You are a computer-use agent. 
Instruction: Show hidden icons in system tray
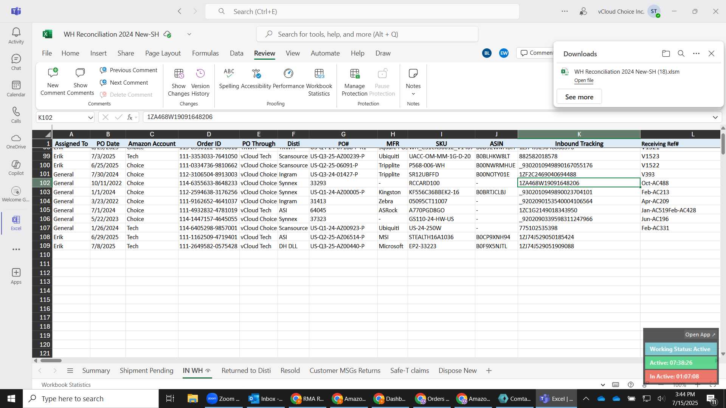[586, 399]
